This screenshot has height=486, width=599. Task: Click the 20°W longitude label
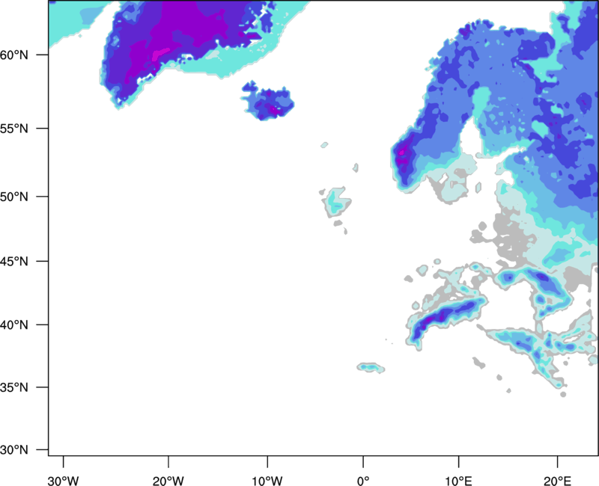coord(168,481)
